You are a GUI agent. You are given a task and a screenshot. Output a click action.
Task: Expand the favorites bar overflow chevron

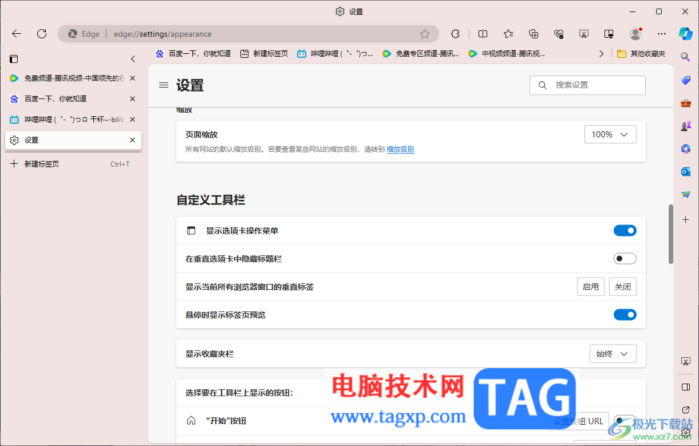(601, 54)
